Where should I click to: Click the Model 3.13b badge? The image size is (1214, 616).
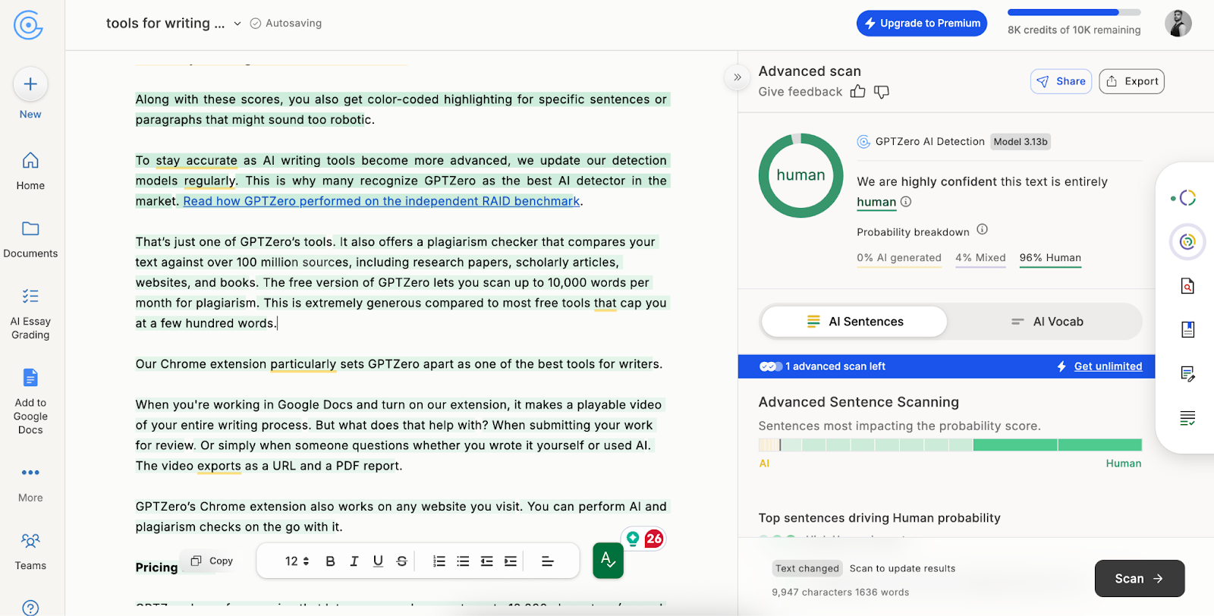tap(1021, 142)
